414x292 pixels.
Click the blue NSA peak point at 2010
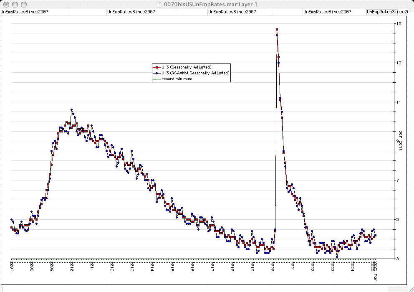coord(71,110)
